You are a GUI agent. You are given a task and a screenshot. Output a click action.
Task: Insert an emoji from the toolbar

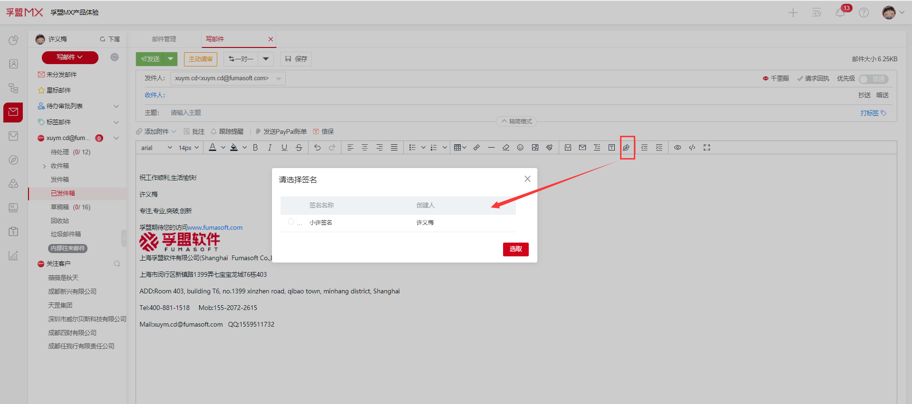pos(520,148)
